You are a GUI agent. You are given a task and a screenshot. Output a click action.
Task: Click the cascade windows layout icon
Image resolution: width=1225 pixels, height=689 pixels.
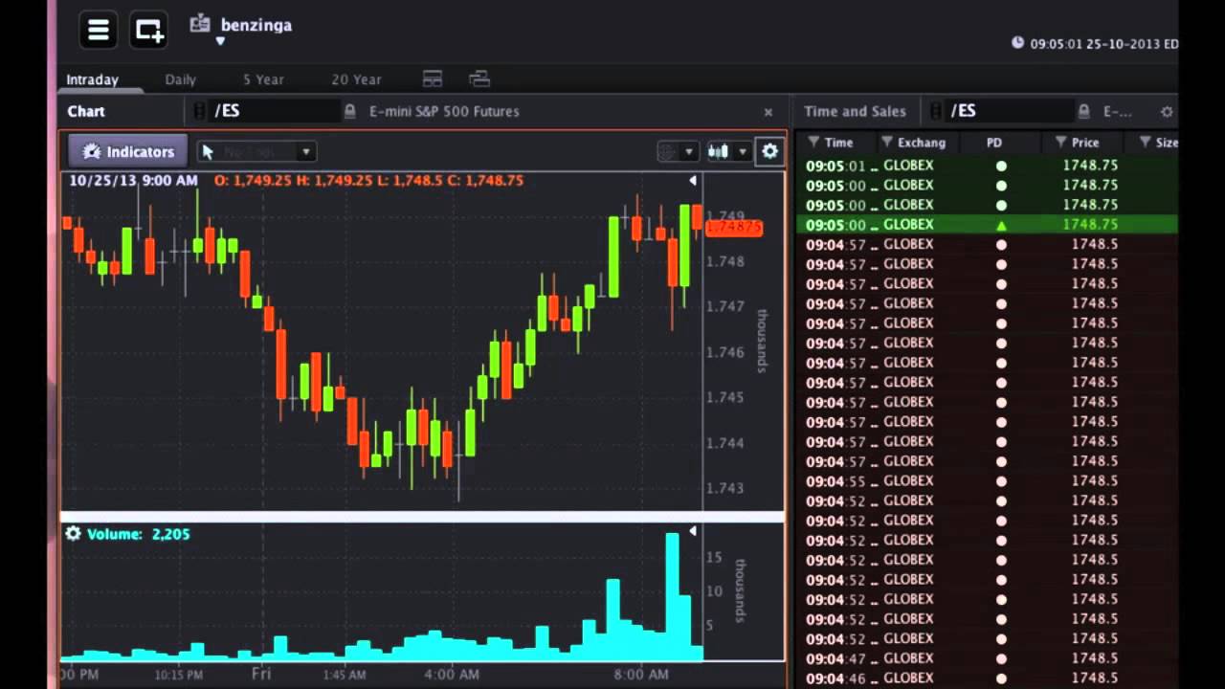pyautogui.click(x=479, y=79)
